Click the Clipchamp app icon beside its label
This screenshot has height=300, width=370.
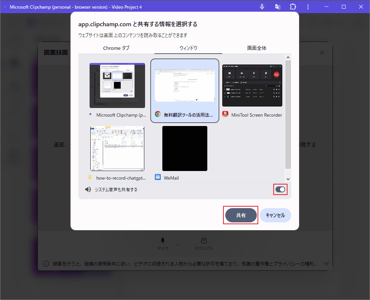pos(90,114)
